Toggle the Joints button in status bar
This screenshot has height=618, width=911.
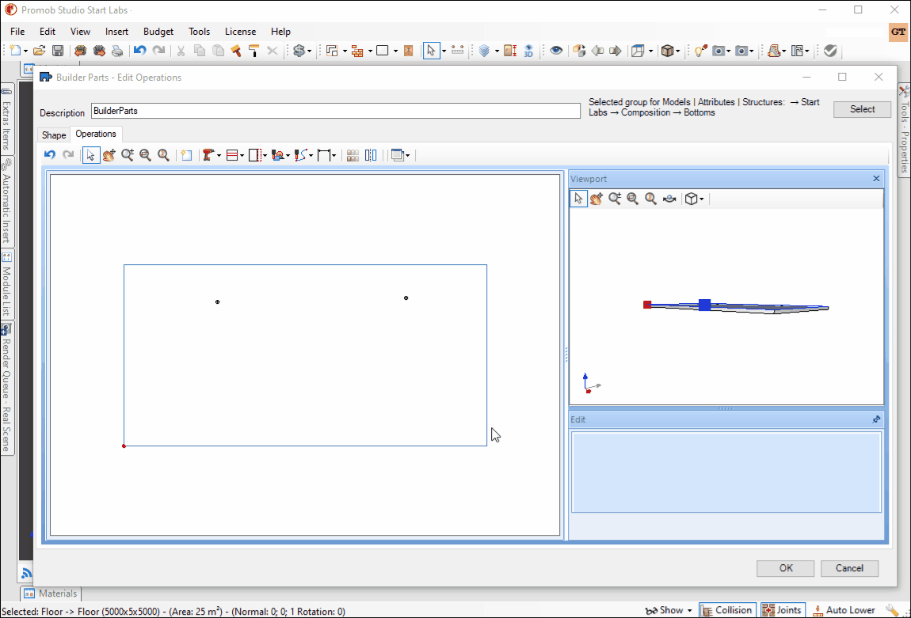[x=782, y=610]
